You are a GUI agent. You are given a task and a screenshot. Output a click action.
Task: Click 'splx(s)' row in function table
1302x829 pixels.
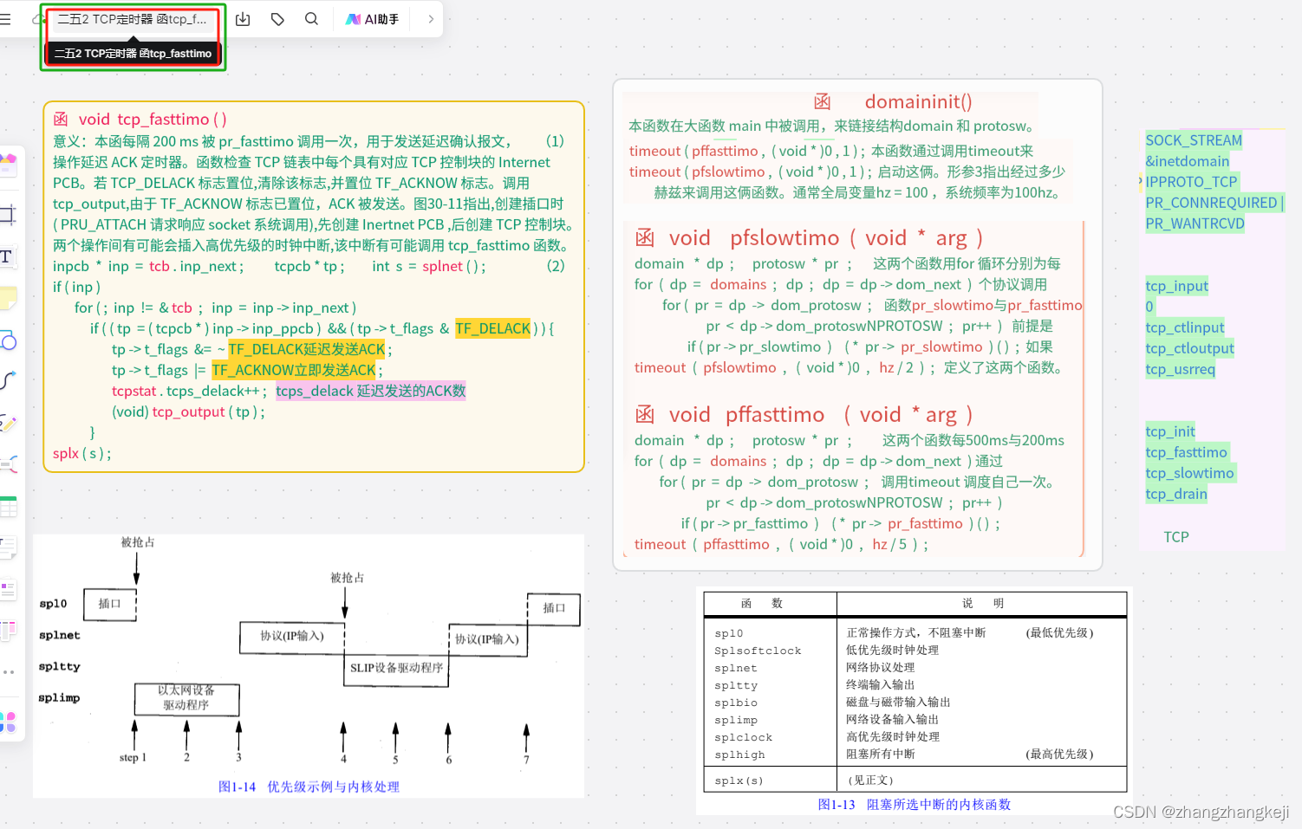click(915, 780)
